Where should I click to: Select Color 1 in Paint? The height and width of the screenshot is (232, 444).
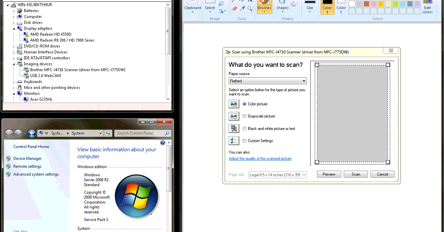coord(327,7)
